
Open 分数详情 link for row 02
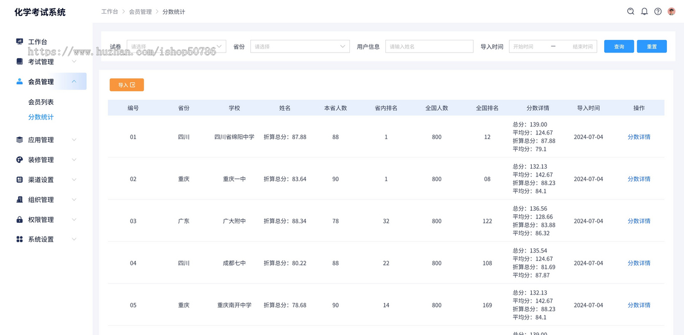tap(639, 179)
